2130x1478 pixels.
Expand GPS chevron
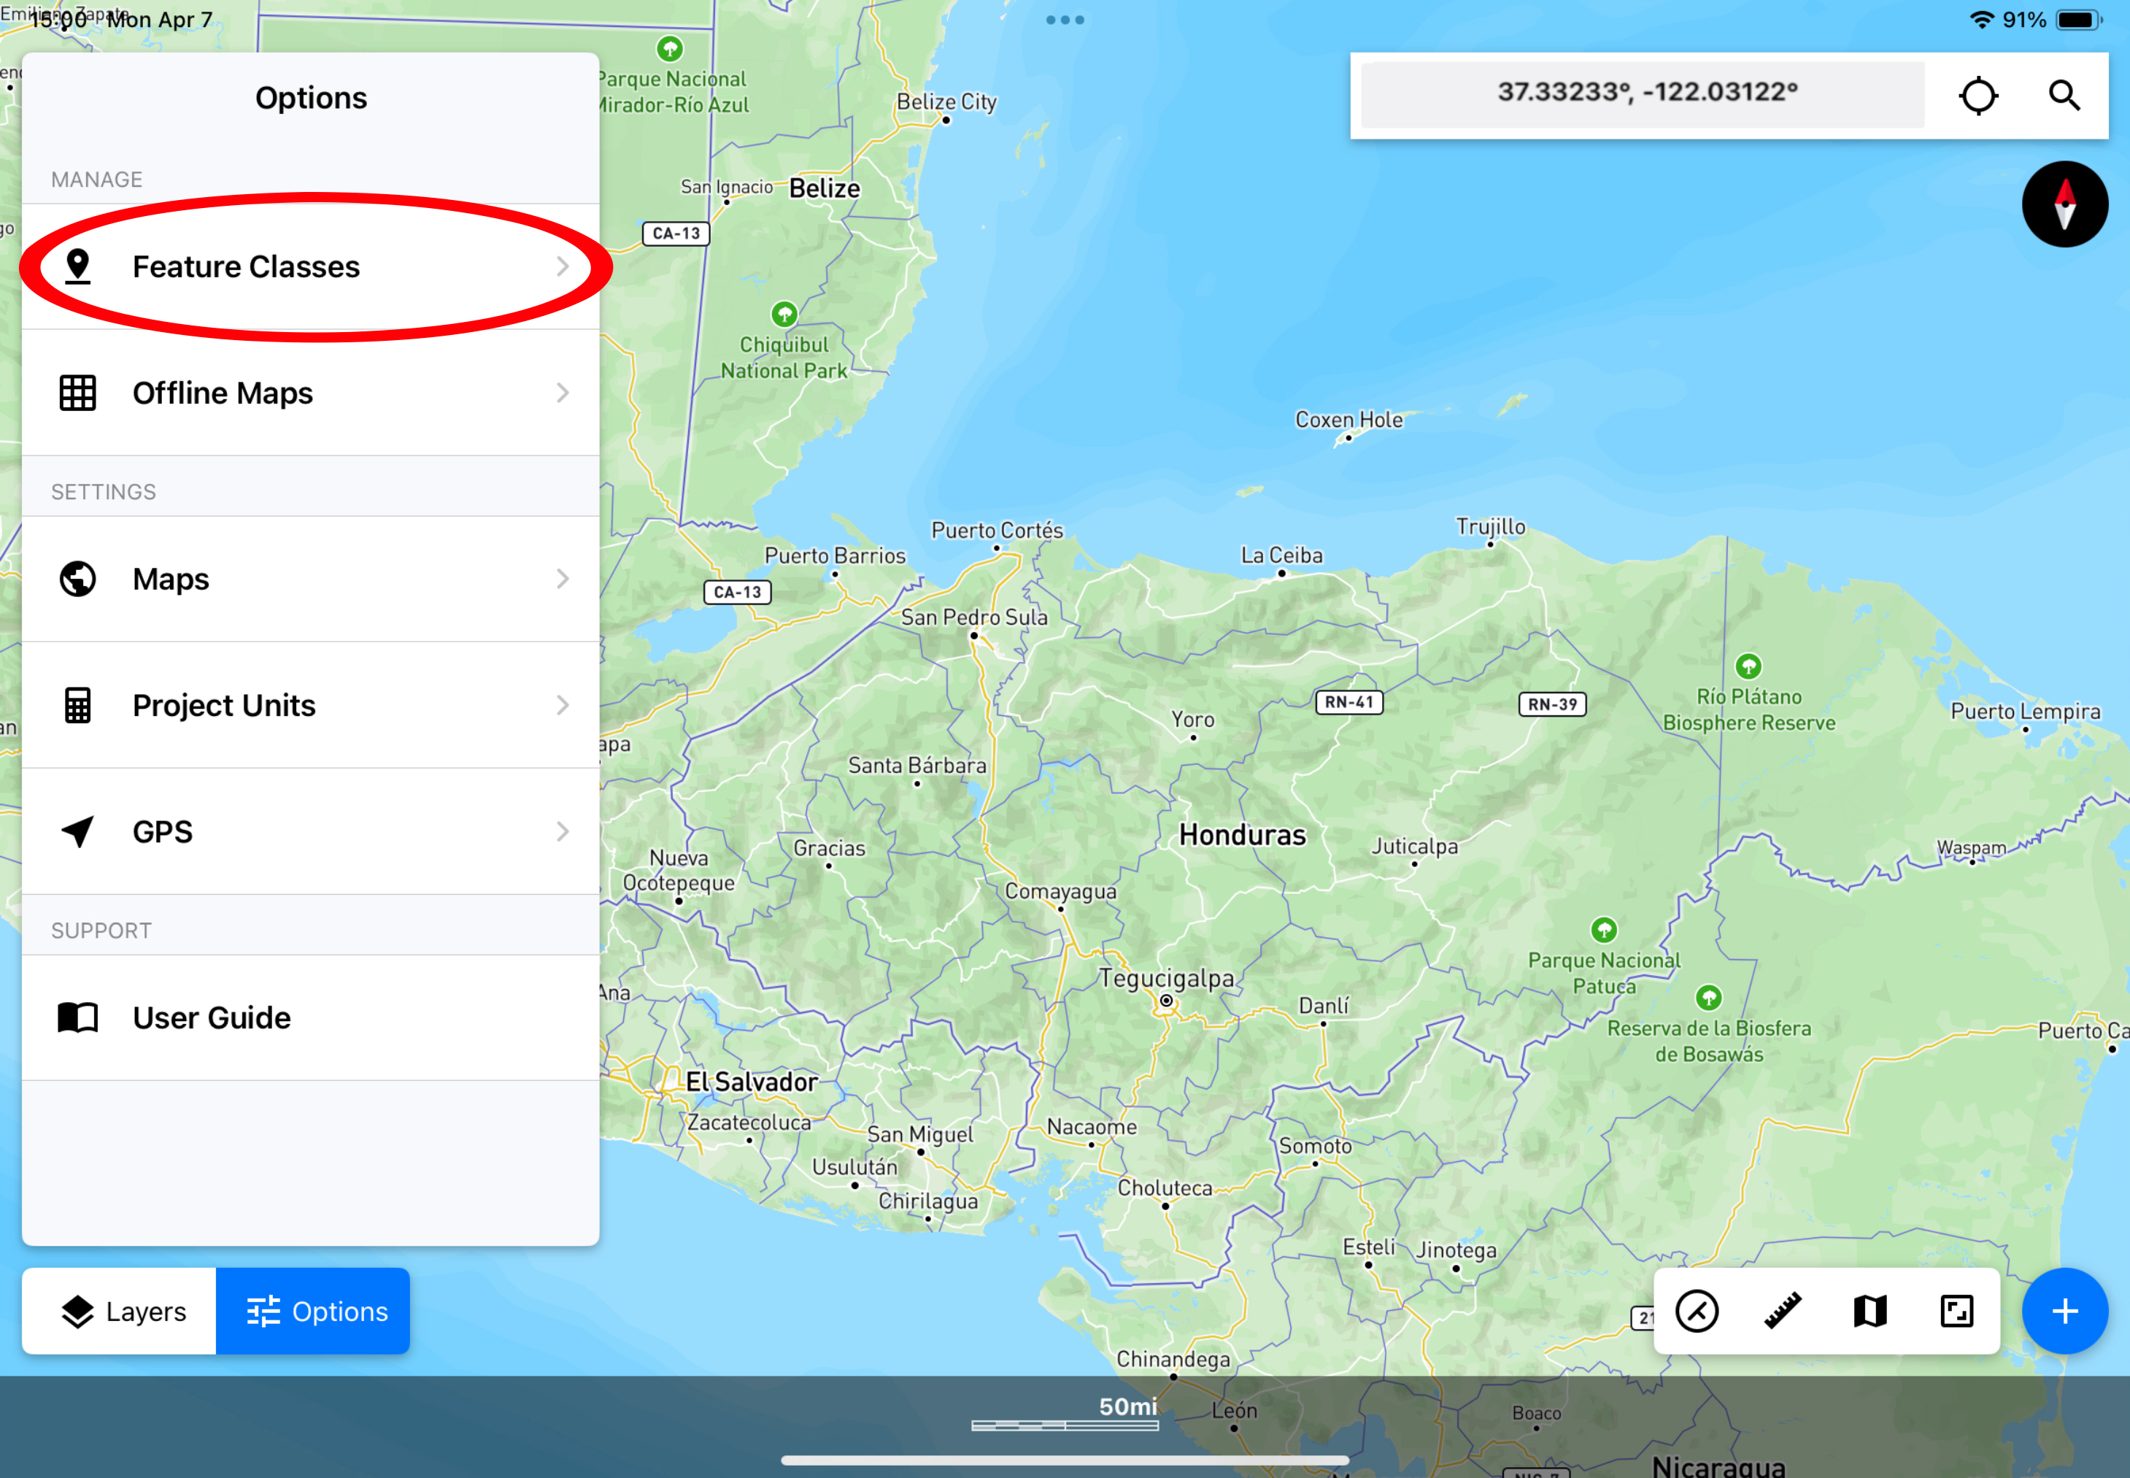[x=563, y=831]
